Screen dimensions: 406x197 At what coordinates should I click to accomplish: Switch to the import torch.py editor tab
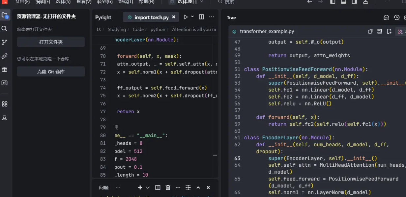click(x=152, y=17)
